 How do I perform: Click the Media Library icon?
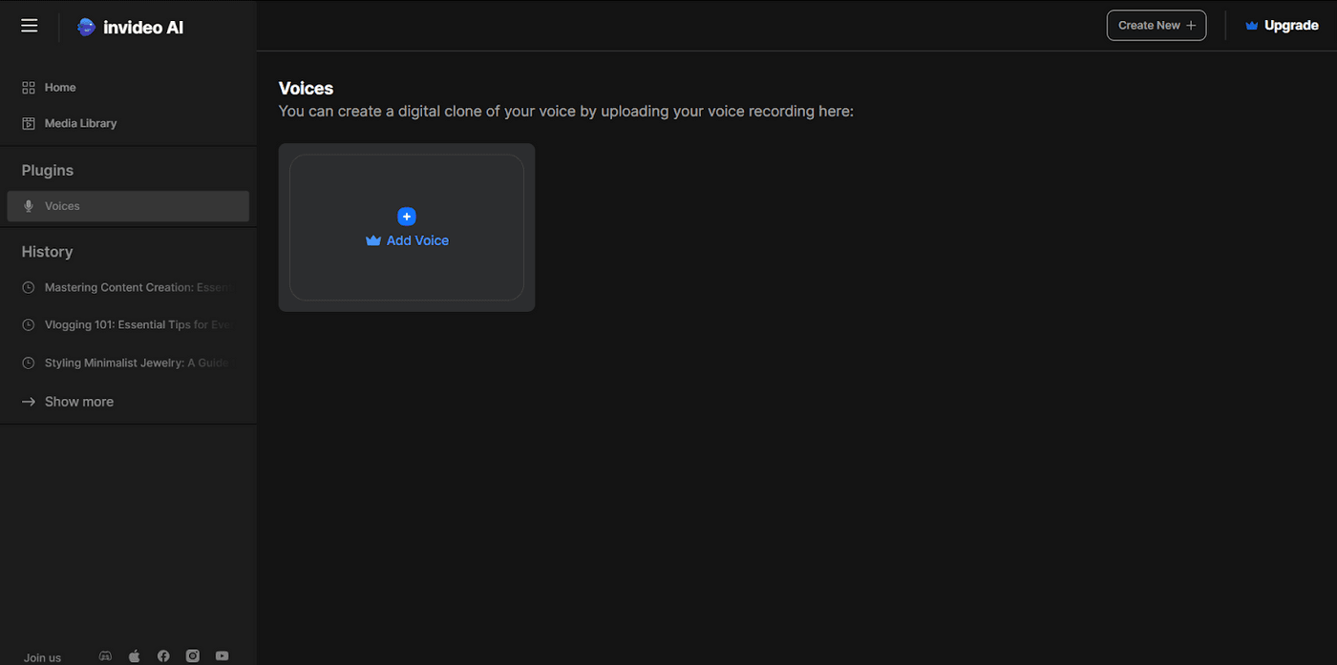click(27, 122)
